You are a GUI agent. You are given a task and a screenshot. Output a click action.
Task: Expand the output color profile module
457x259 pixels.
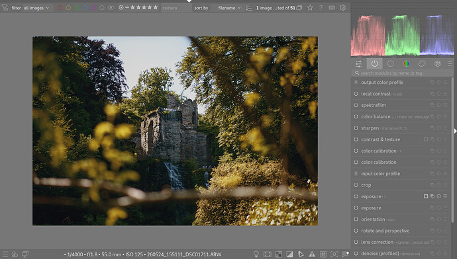[x=382, y=83]
